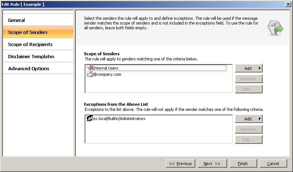Close the Edit Rule window
The height and width of the screenshot is (172, 293).
pyautogui.click(x=288, y=4)
